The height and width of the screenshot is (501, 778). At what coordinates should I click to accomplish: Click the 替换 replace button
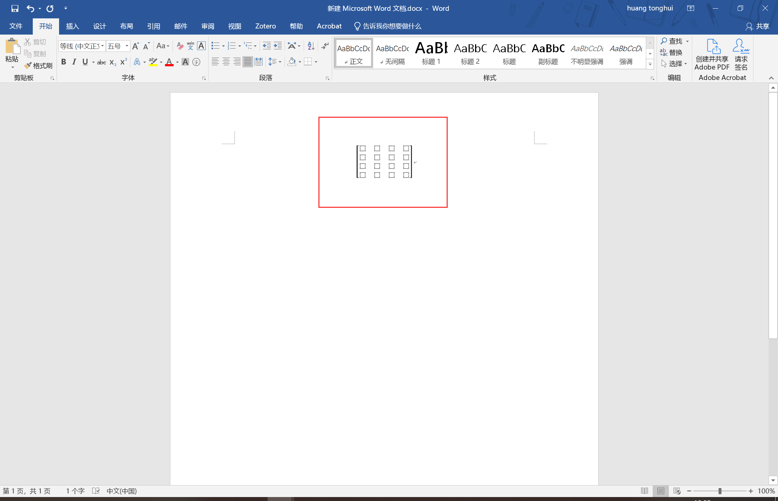(671, 53)
